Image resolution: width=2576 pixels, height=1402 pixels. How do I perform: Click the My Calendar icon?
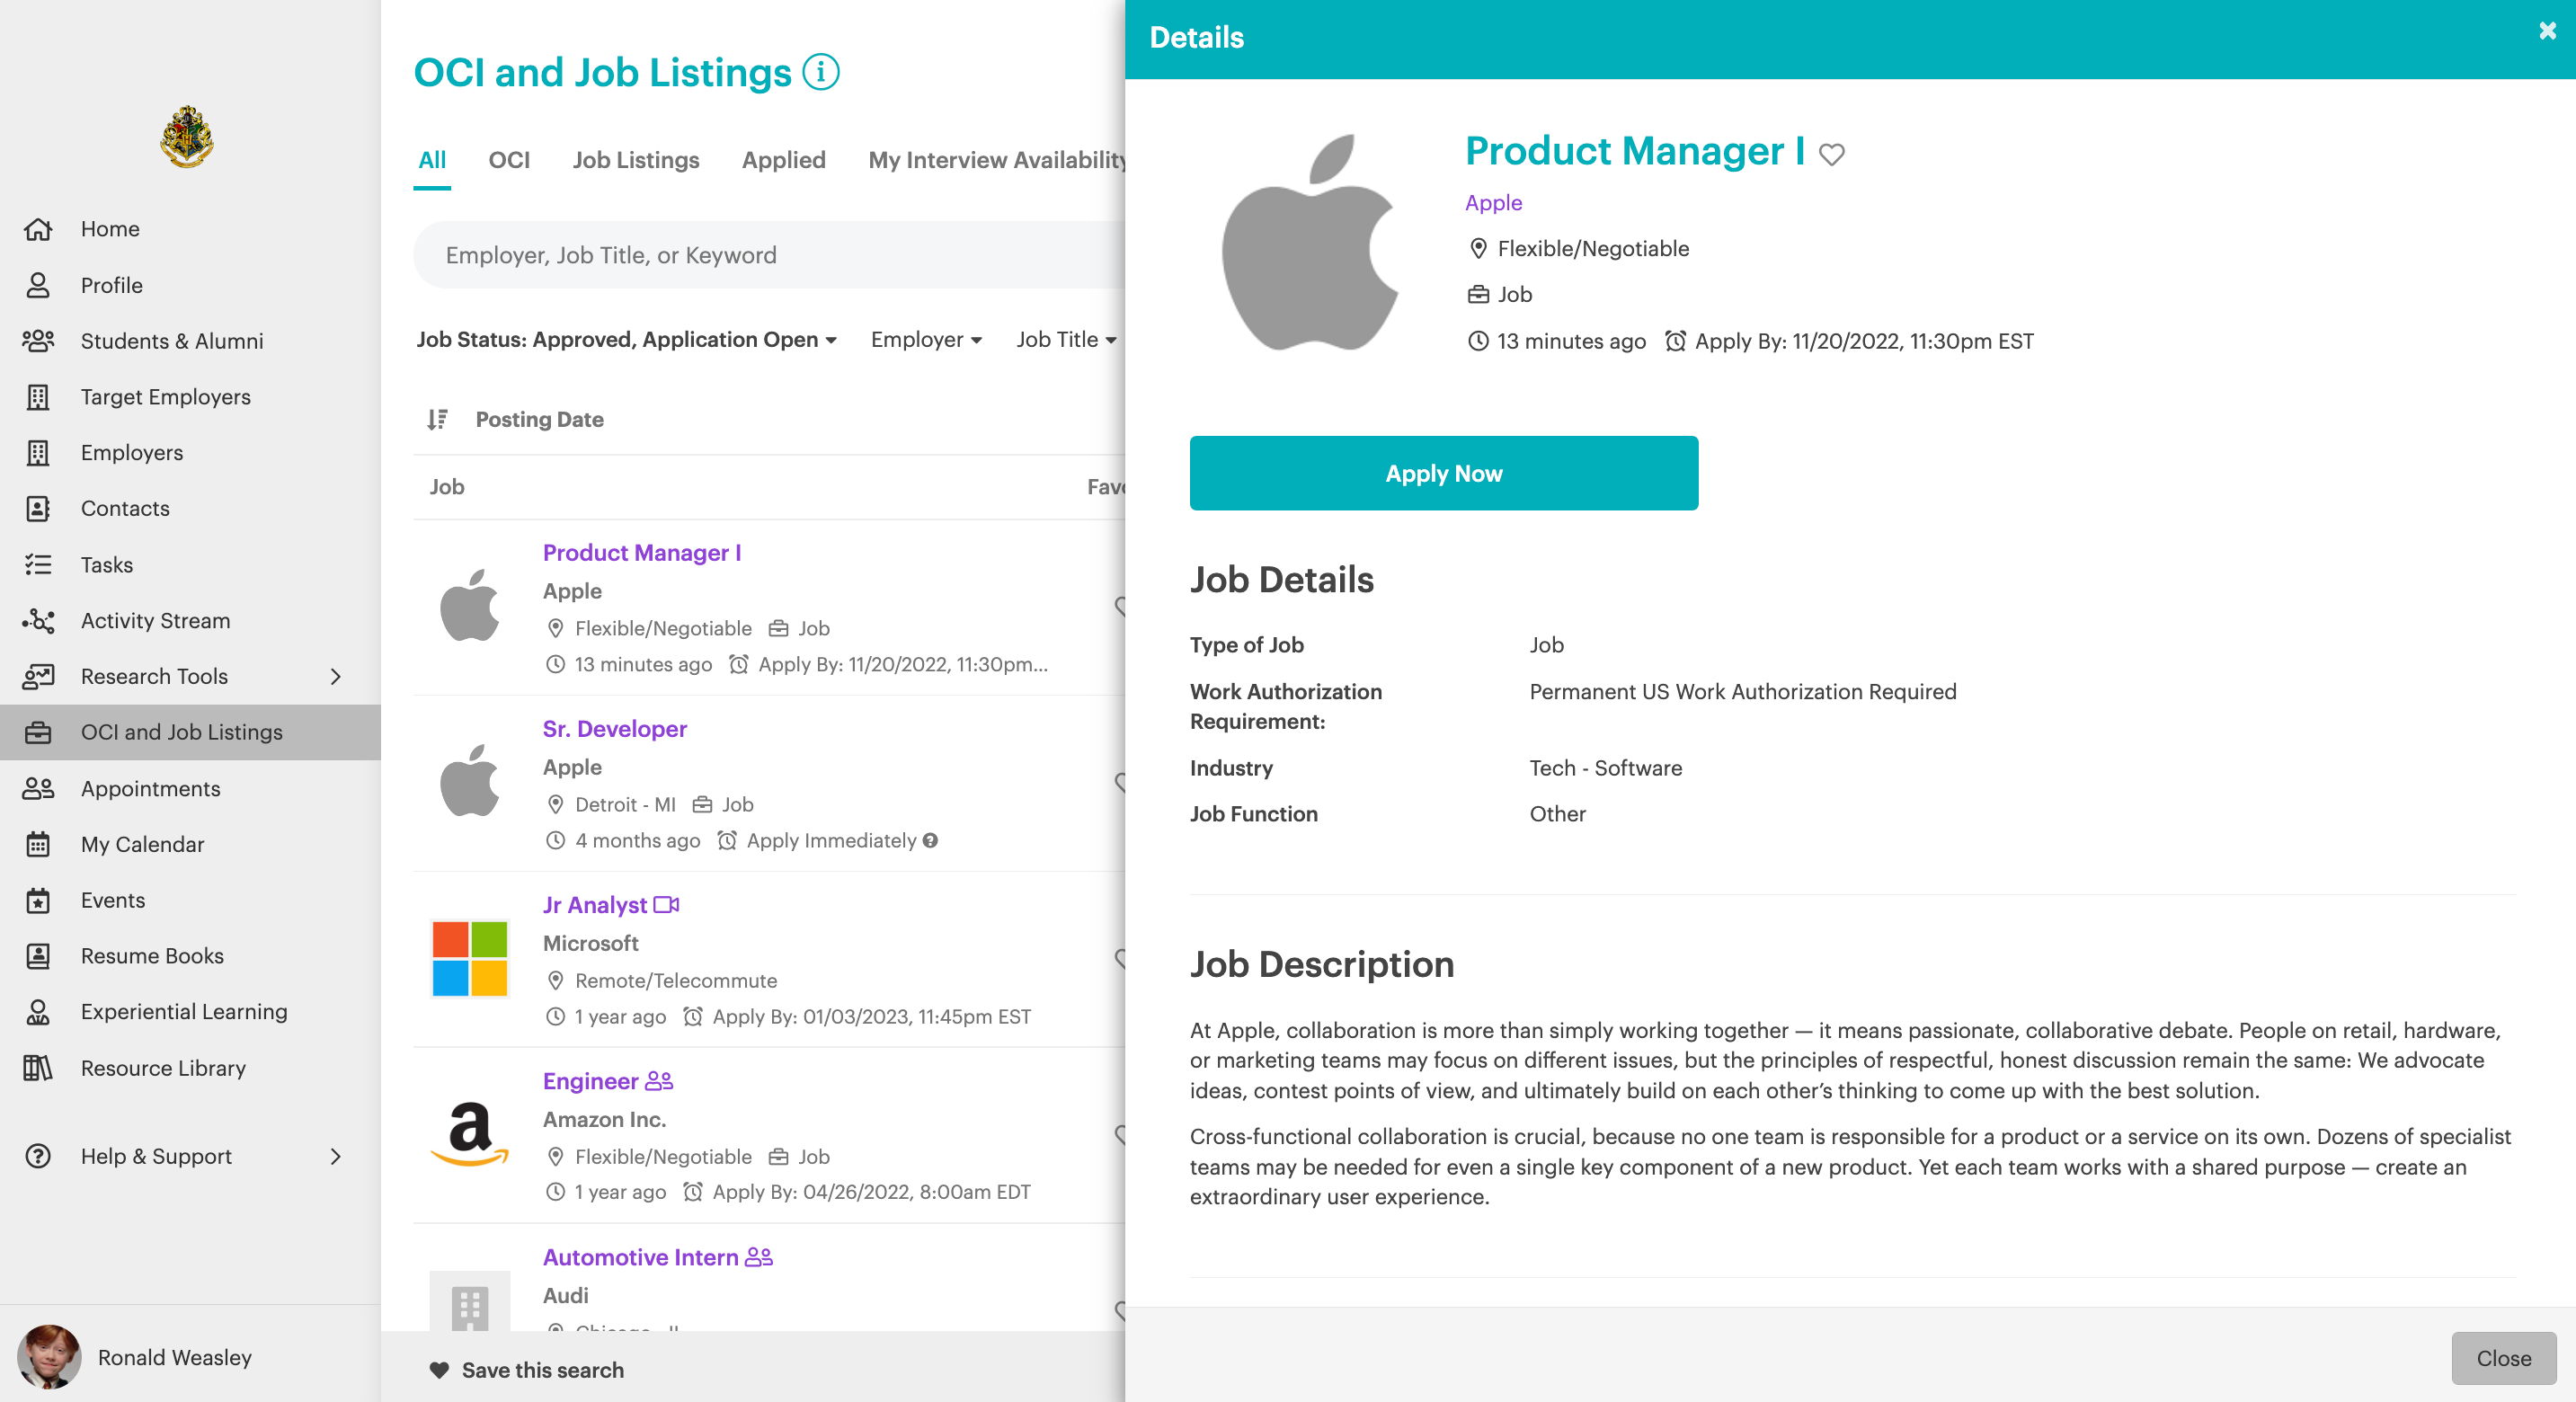(x=38, y=845)
